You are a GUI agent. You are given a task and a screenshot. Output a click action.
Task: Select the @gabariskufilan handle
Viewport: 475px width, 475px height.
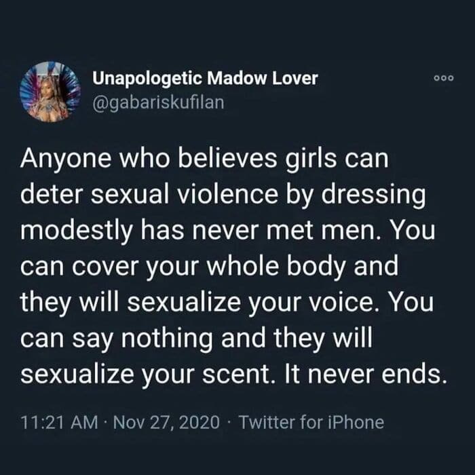click(158, 102)
